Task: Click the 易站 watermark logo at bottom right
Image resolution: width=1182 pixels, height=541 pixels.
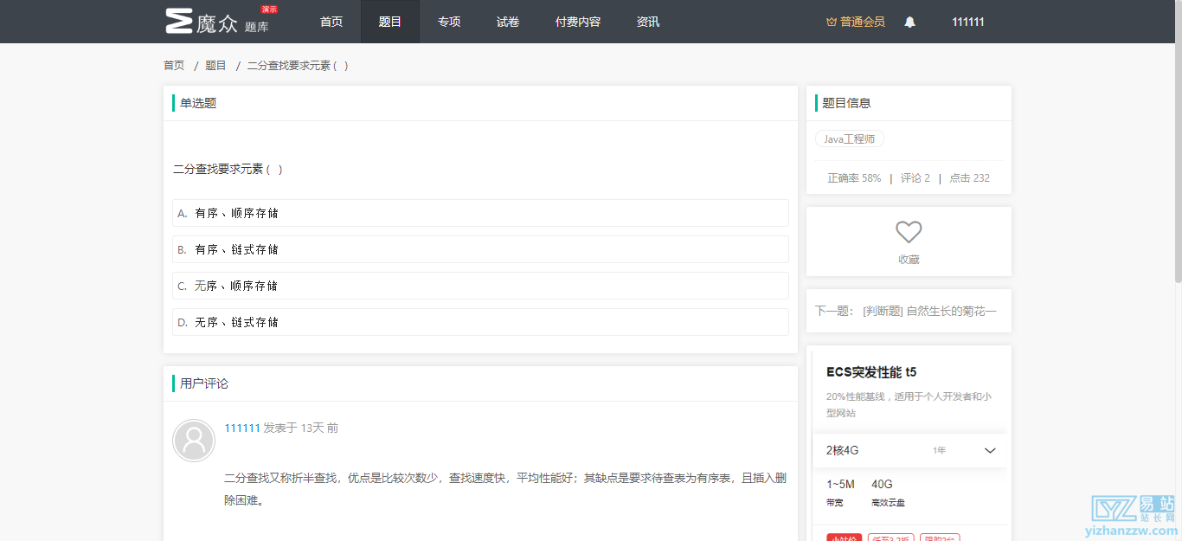Action: (x=1130, y=514)
